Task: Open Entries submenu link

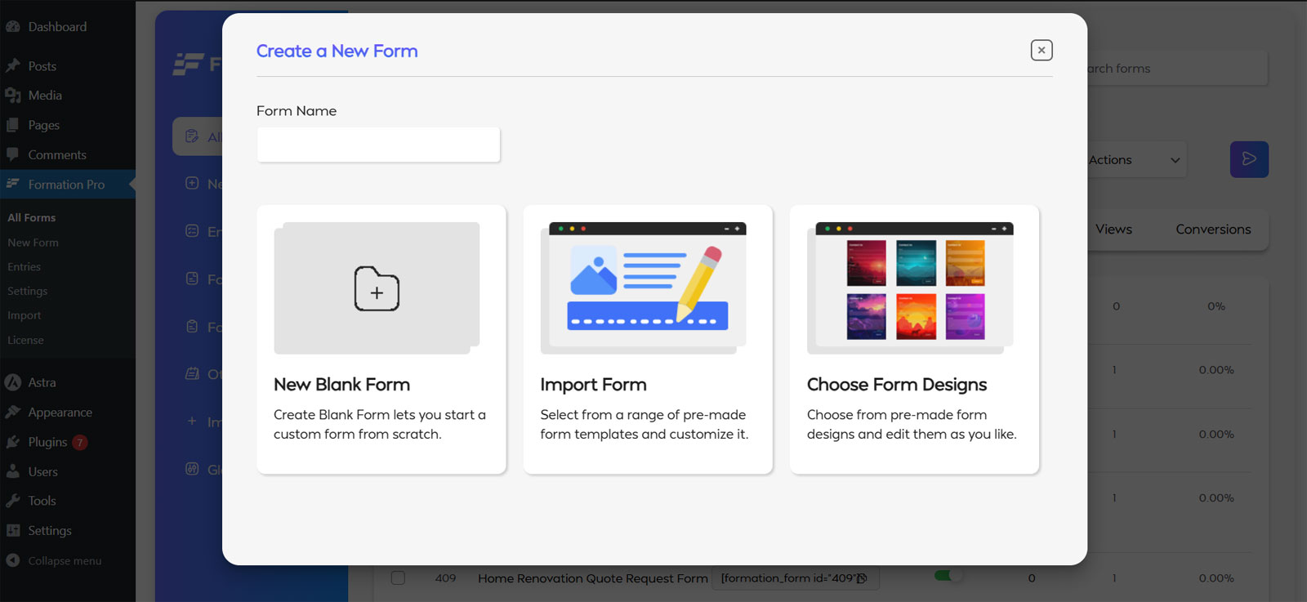Action: pyautogui.click(x=24, y=267)
